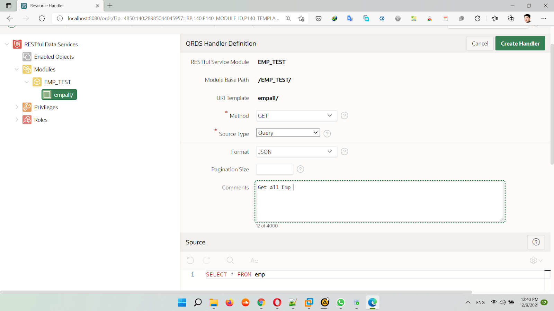Open File Explorer from the taskbar
Screen dimensions: 554x311
(214, 303)
